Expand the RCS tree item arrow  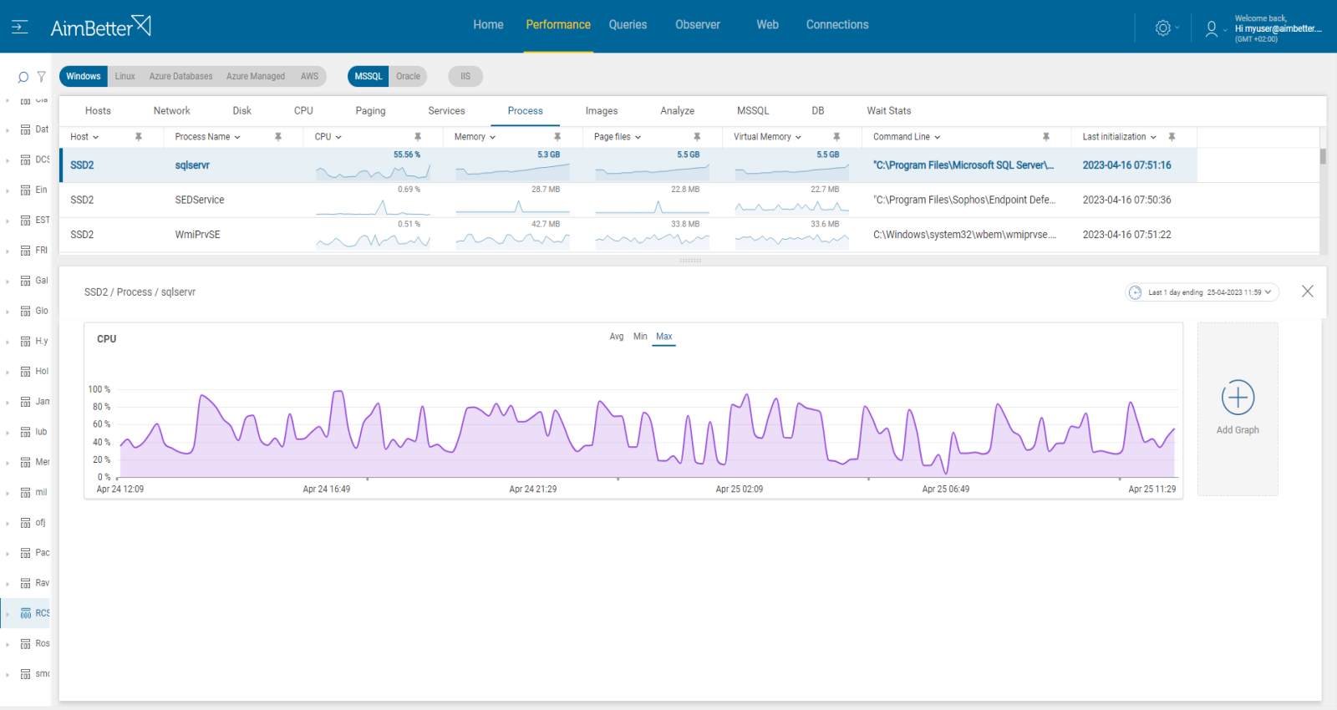[x=8, y=614]
